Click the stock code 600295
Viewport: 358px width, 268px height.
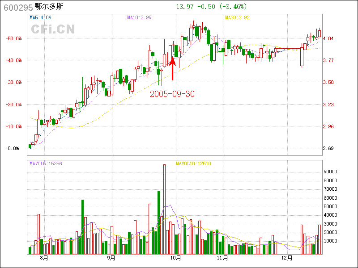pos(15,7)
